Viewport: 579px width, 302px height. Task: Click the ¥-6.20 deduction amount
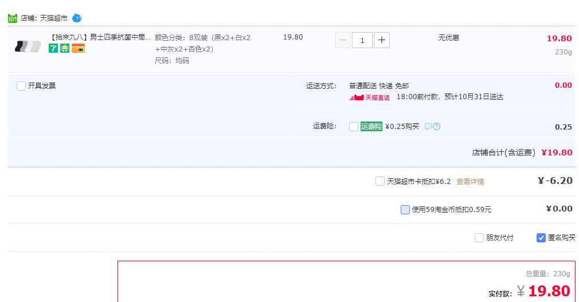(x=555, y=181)
